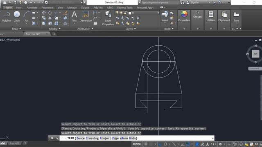
Task: Click Fence option in TRIM command
Action: point(81,138)
